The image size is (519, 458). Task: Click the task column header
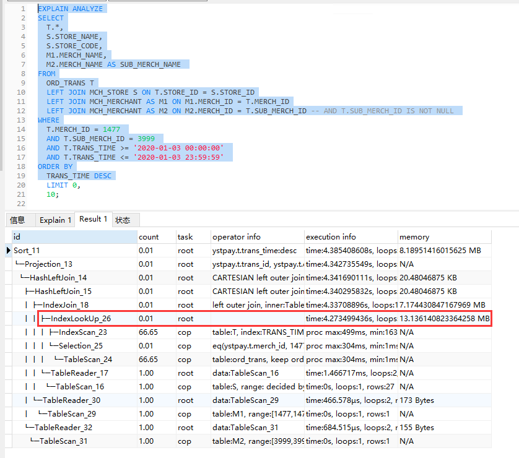[x=192, y=237]
